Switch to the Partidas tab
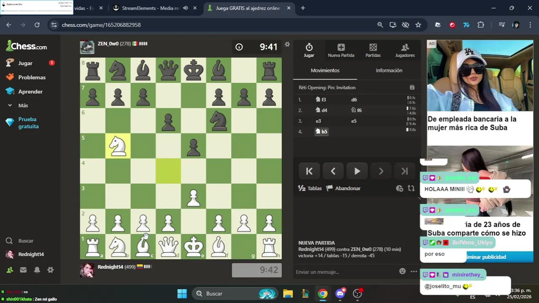The image size is (539, 303). 373,50
